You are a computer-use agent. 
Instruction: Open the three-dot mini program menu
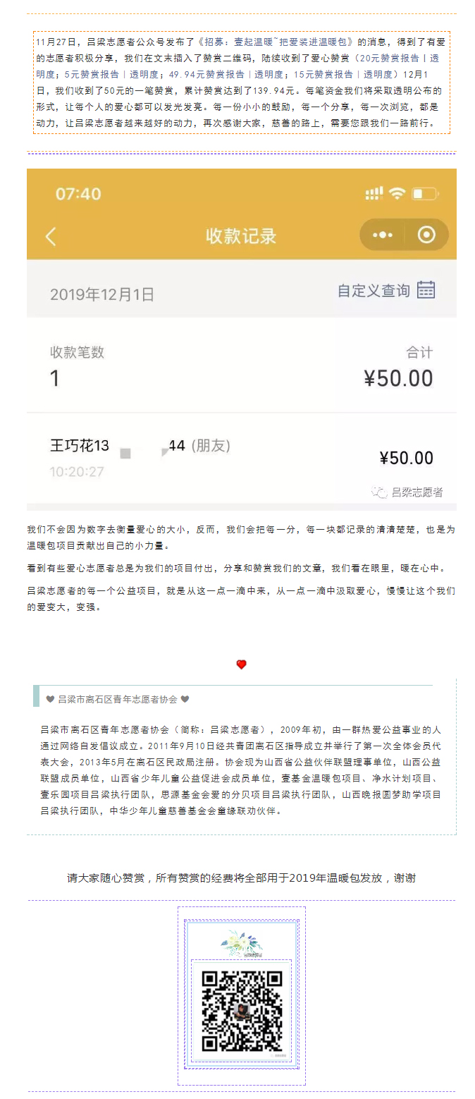pyautogui.click(x=382, y=235)
